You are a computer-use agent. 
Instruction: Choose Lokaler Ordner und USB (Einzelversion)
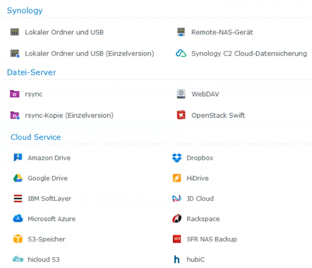82,54
